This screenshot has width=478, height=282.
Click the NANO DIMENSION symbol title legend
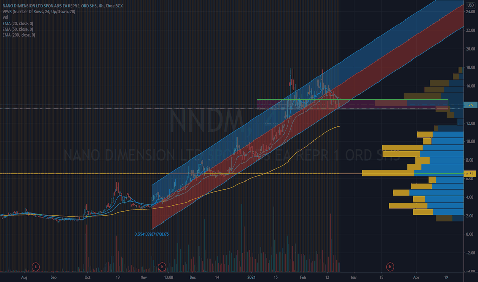coord(63,6)
